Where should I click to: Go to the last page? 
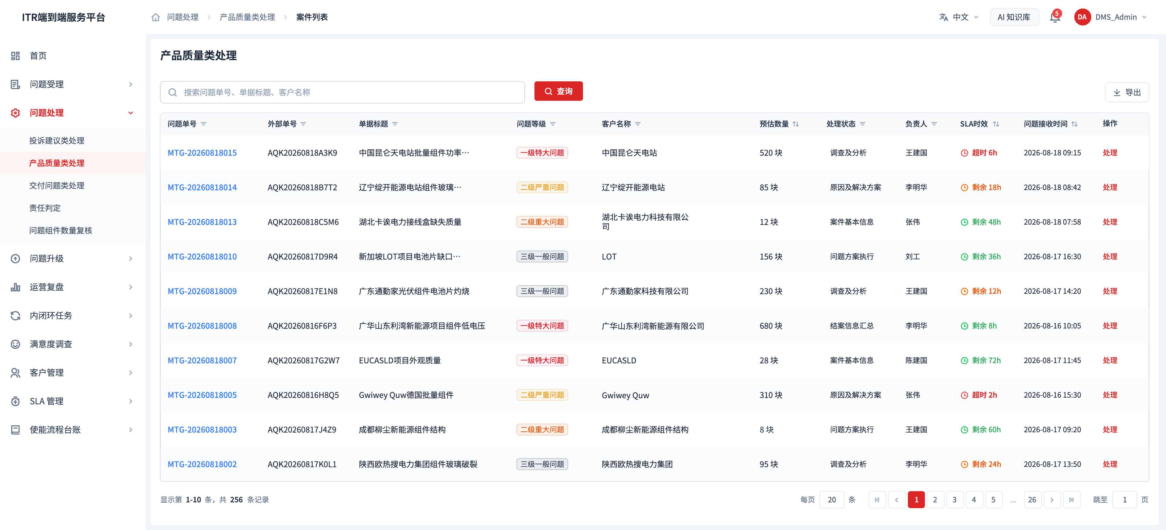click(x=1071, y=500)
